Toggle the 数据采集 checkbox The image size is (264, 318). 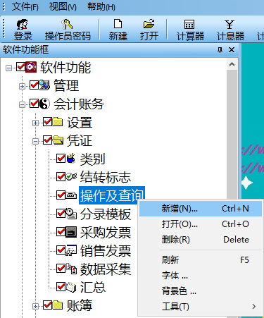(x=61, y=269)
